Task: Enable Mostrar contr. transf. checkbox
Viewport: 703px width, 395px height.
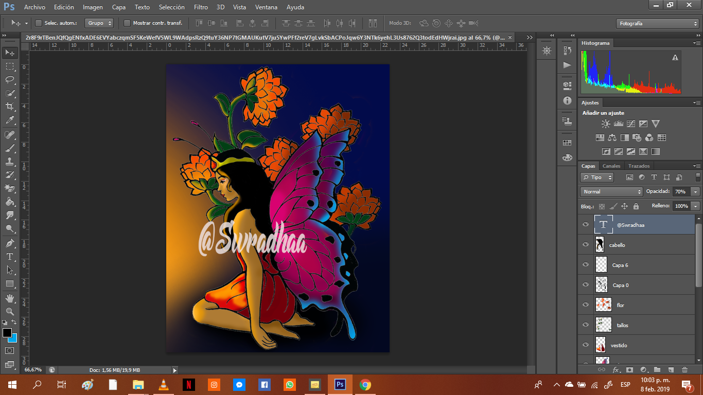Action: 127,23
